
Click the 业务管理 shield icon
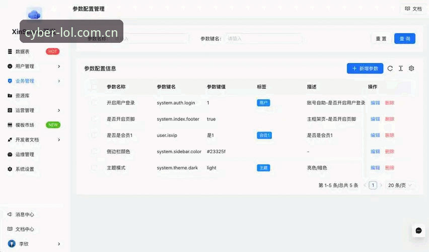(x=10, y=81)
